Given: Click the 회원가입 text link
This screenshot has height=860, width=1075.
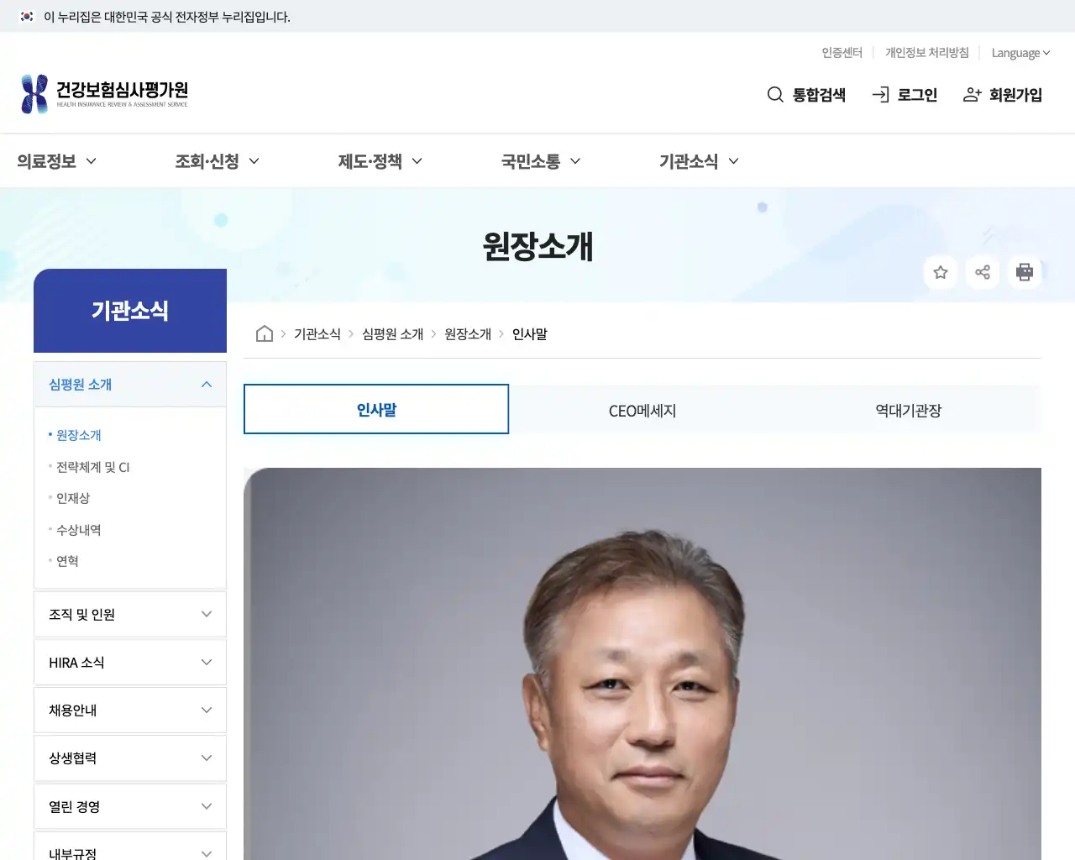Looking at the screenshot, I should click(1015, 95).
